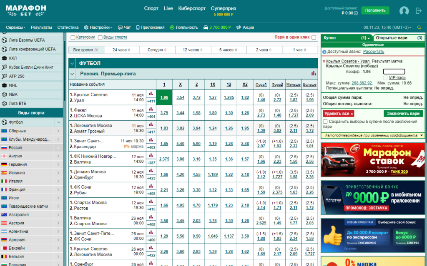Select the 24 часа time filter
Viewport: 427px width, 266px height.
121,50
